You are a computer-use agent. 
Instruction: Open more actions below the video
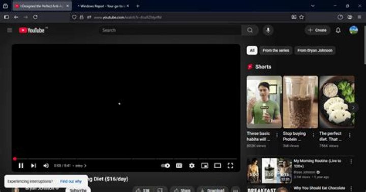click(x=235, y=190)
